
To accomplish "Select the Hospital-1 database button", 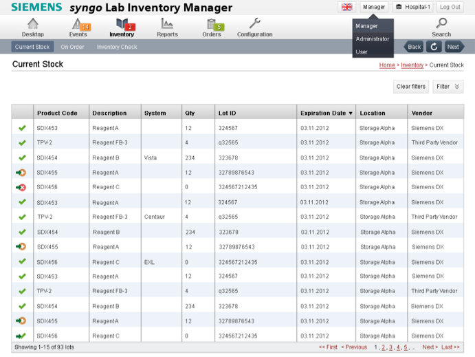I will pyautogui.click(x=412, y=7).
